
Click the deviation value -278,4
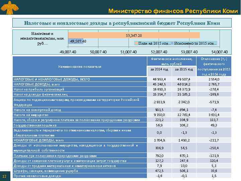(214, 89)
